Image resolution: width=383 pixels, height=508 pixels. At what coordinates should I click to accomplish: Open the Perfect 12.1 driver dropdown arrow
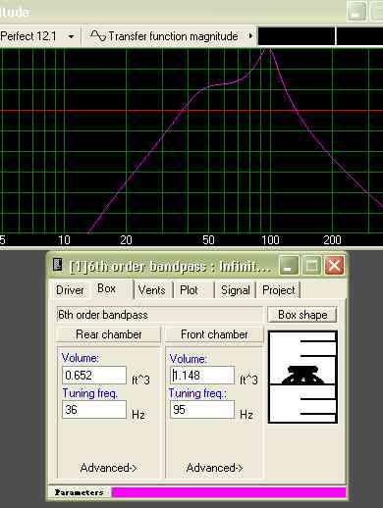click(x=71, y=36)
